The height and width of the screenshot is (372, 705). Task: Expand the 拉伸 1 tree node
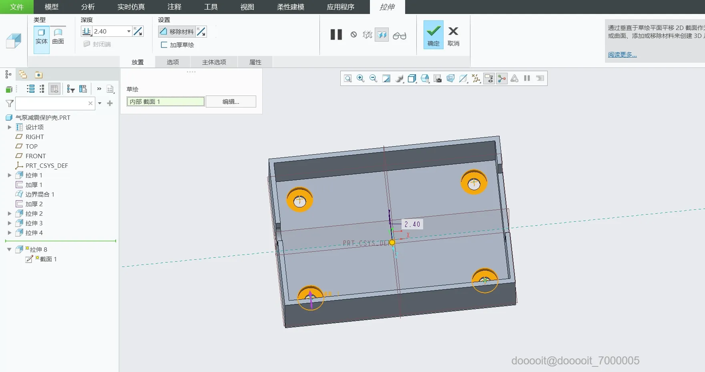coord(10,175)
